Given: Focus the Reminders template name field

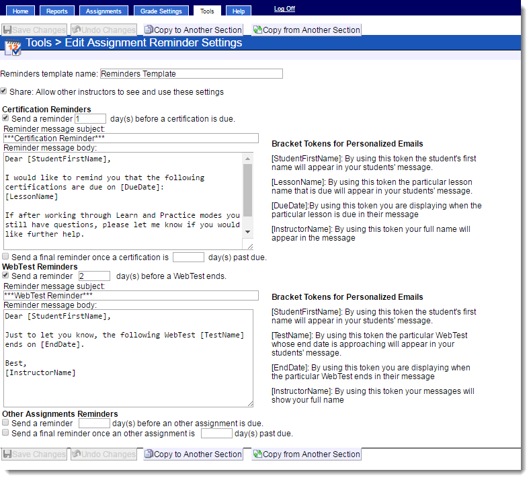Looking at the screenshot, I should click(192, 73).
